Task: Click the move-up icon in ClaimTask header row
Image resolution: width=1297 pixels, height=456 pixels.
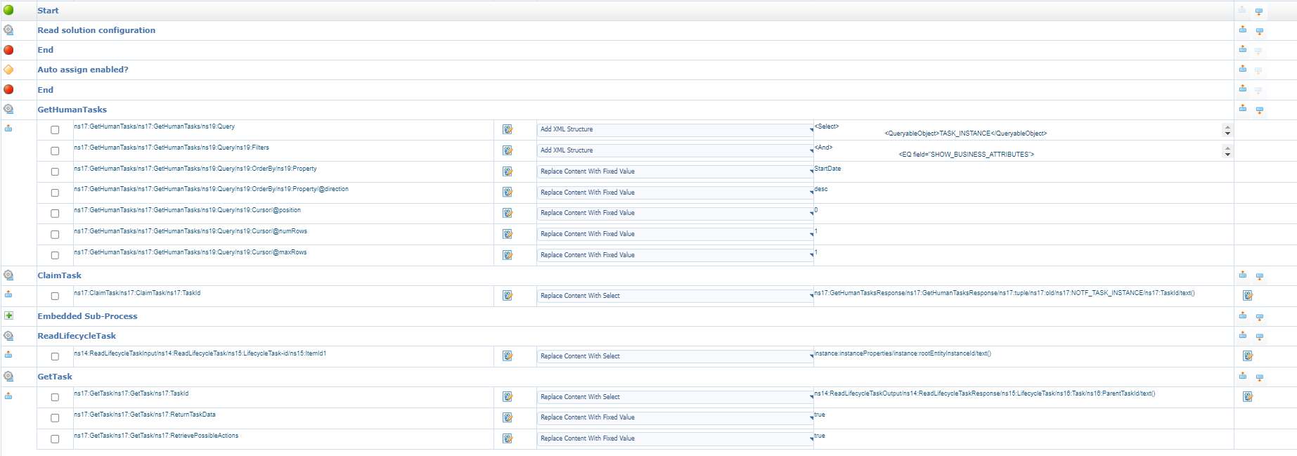Action: pos(1242,275)
